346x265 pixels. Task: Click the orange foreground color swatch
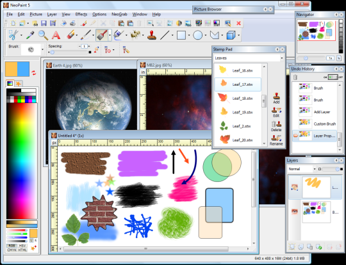(11, 69)
